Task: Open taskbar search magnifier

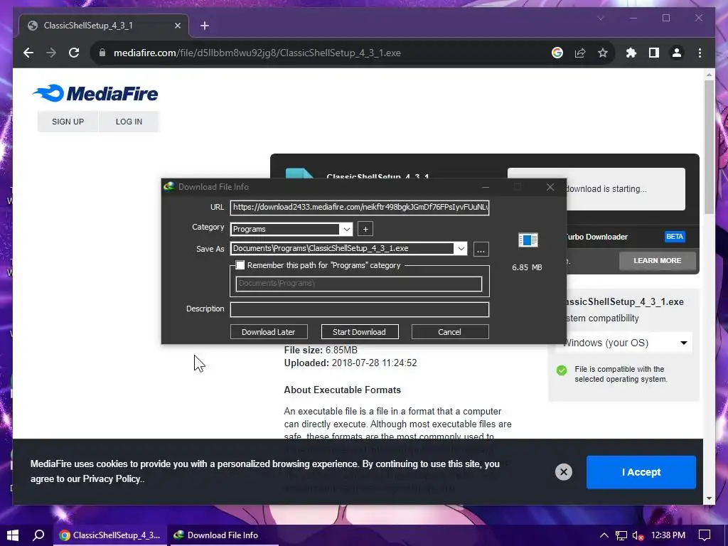Action: click(x=39, y=535)
